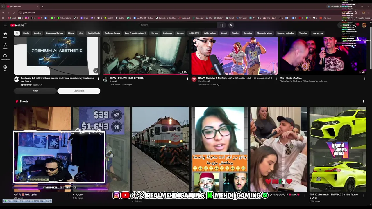Close the (42) YouTube browser tab
Screen dimensions: 372x209
tap(37, 6)
